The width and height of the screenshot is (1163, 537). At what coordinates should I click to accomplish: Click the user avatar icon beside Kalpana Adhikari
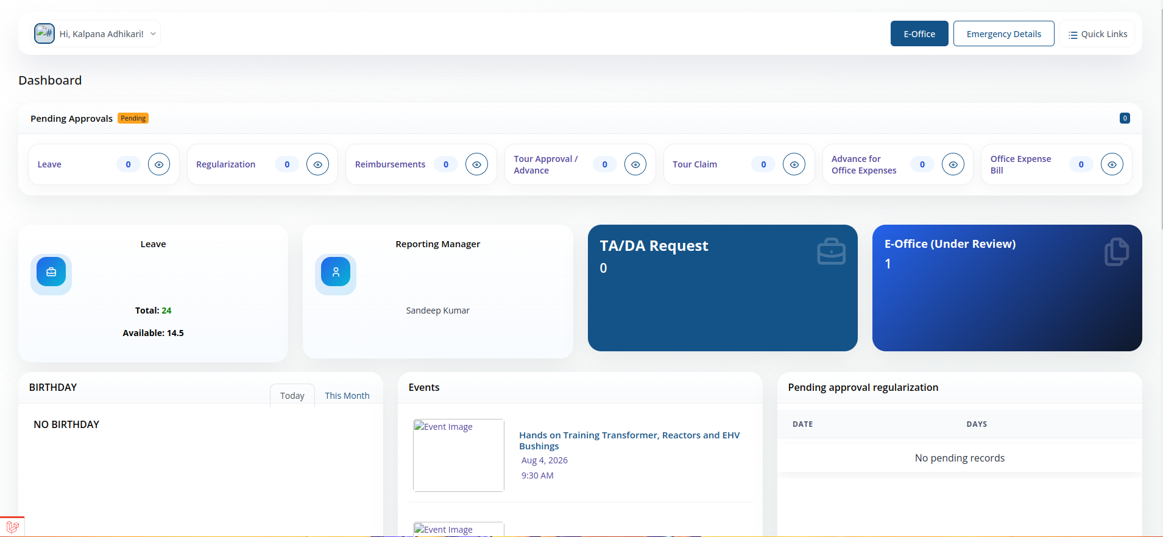[44, 33]
